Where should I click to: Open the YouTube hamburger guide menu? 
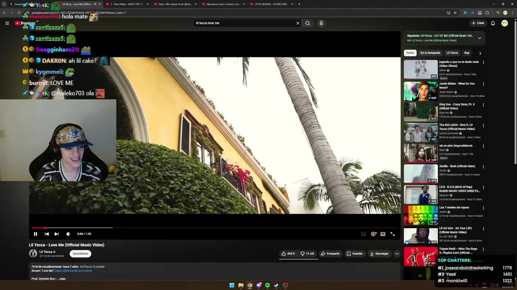(7, 23)
